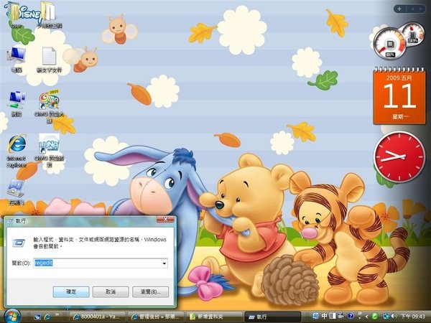Image resolution: width=431 pixels, height=323 pixels.
Task: Switch to the 8000401a Yahoo taskbar window
Action: click(x=98, y=317)
